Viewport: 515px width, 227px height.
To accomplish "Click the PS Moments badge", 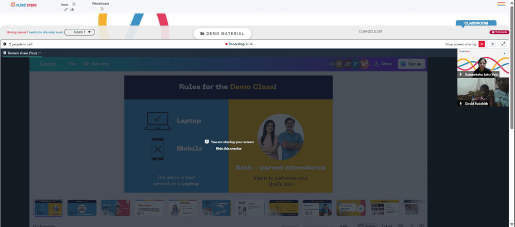I will point(499,32).
